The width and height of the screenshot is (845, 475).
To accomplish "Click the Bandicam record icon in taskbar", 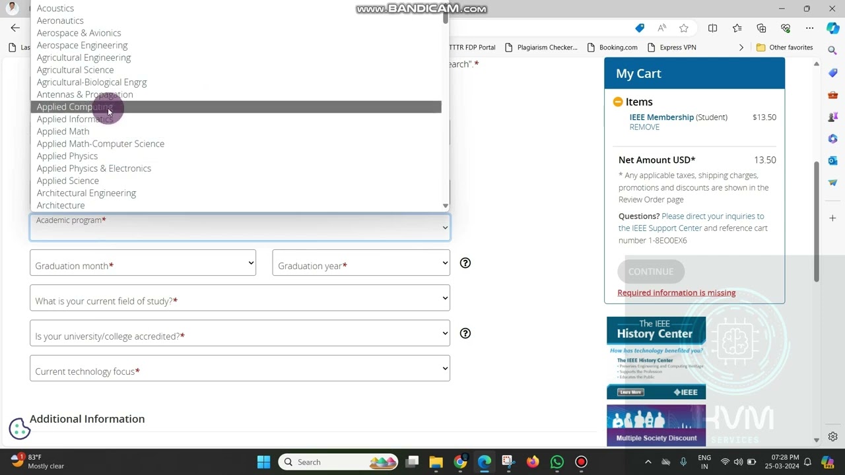I will click(x=581, y=462).
